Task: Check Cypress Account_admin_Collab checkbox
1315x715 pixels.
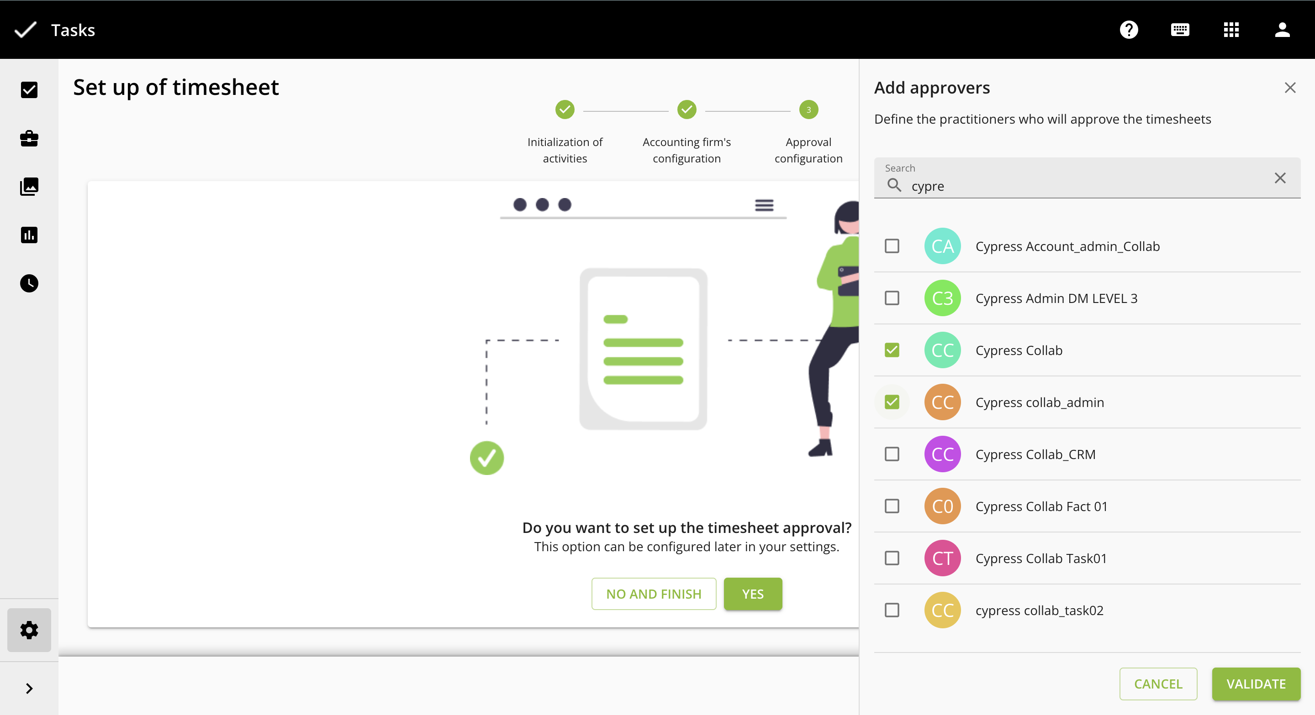Action: 892,246
